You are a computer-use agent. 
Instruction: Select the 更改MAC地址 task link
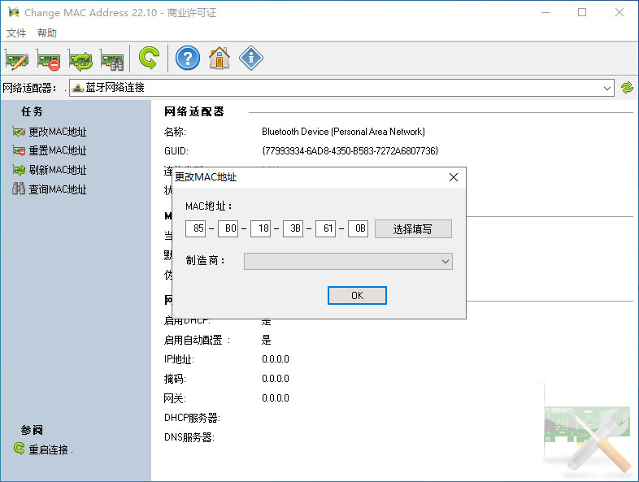pyautogui.click(x=58, y=132)
